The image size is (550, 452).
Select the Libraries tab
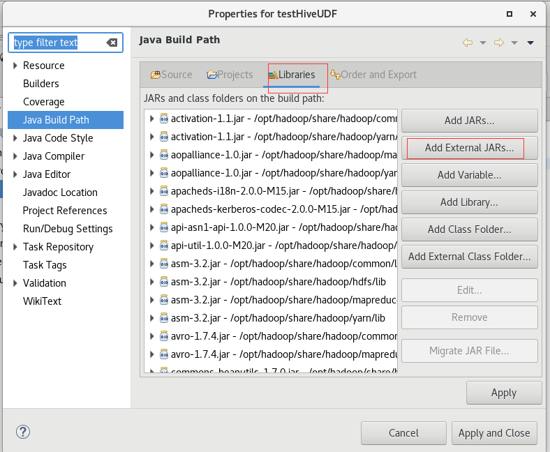click(292, 75)
